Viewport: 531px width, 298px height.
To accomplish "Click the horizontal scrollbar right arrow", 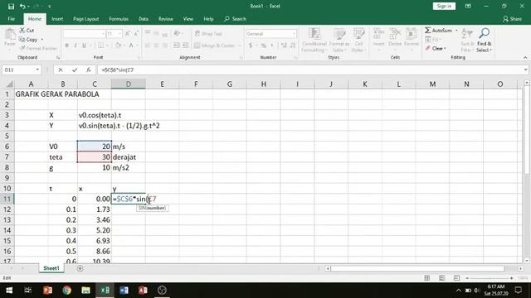I will pos(520,268).
